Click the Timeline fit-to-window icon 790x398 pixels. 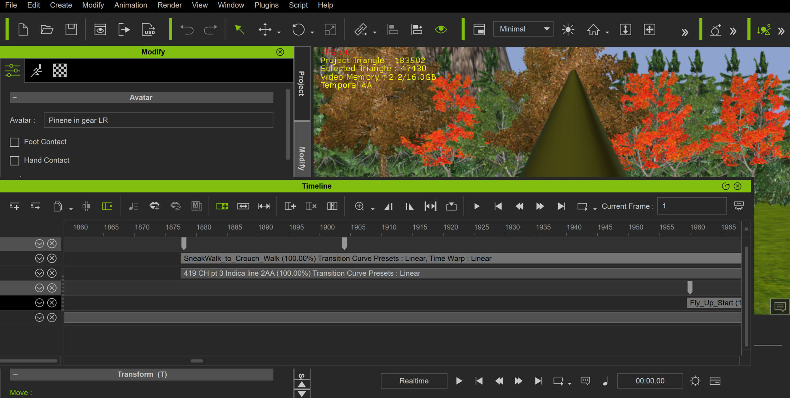pyautogui.click(x=431, y=206)
